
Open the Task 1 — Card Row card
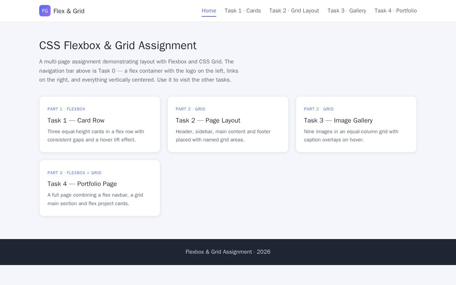[100, 124]
